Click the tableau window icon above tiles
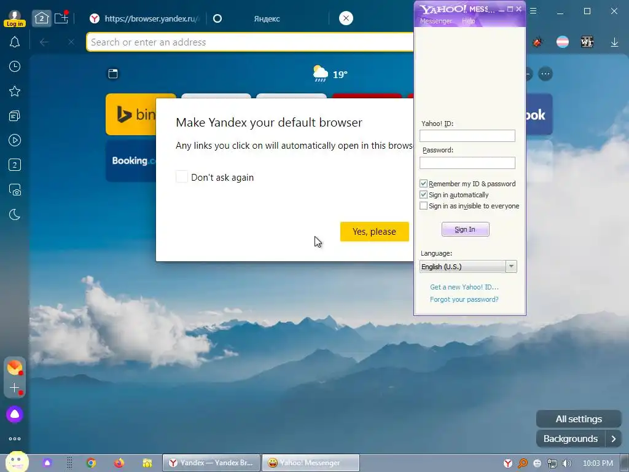The height and width of the screenshot is (472, 629). click(x=113, y=74)
